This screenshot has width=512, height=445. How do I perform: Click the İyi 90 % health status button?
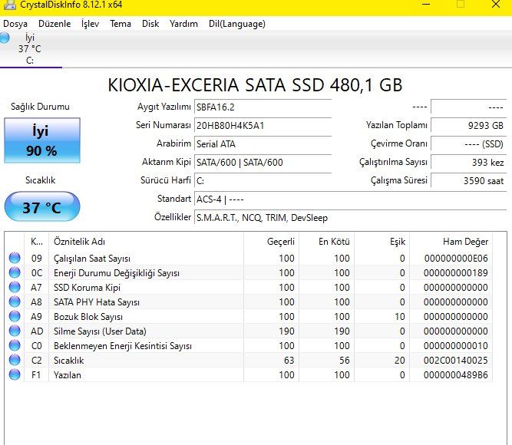pos(41,140)
